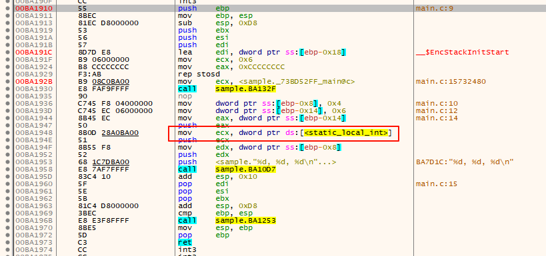The height and width of the screenshot is (256, 546).
Task: Click the 'call sample.BA10D7' instruction
Action: coord(227,169)
